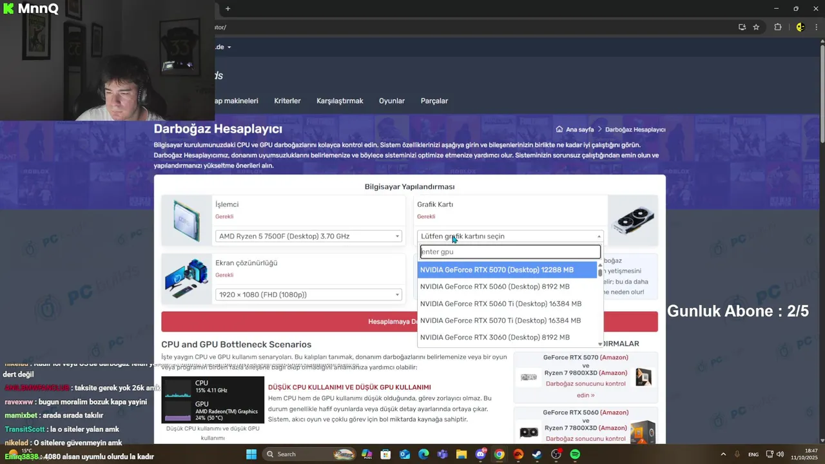Open GeForce RTX 5060 Amazon link
This screenshot has width=825, height=464.
tap(614, 412)
